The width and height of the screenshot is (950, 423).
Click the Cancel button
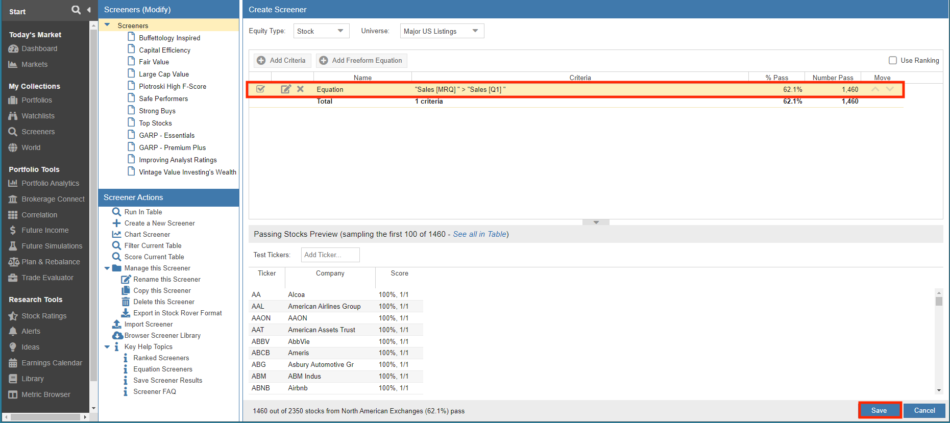click(924, 410)
